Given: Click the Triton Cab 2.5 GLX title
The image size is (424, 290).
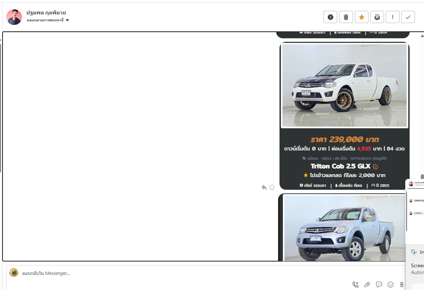Looking at the screenshot, I should tap(340, 166).
